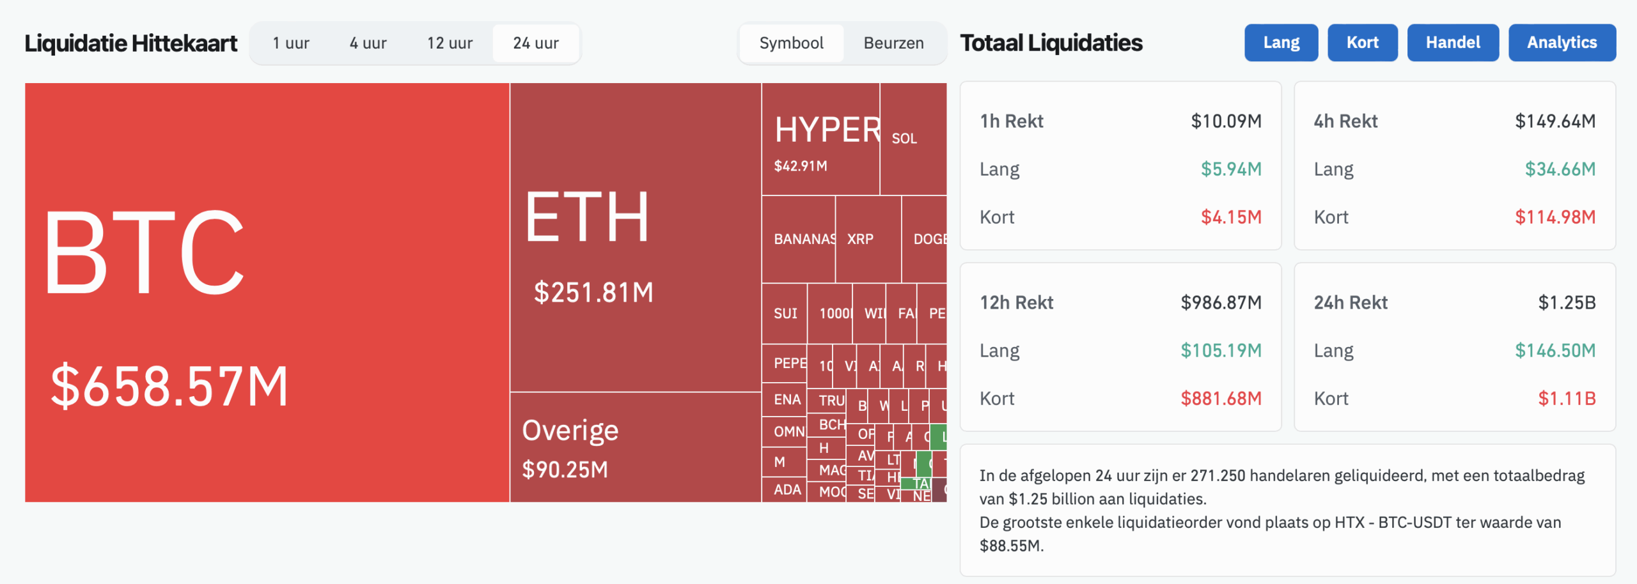Select the 1000 tile beside SUI
Screen dimensions: 1637x584
point(830,314)
